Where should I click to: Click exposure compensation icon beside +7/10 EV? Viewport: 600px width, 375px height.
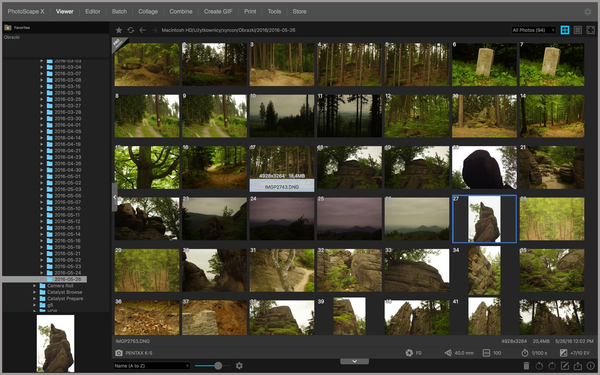563,353
